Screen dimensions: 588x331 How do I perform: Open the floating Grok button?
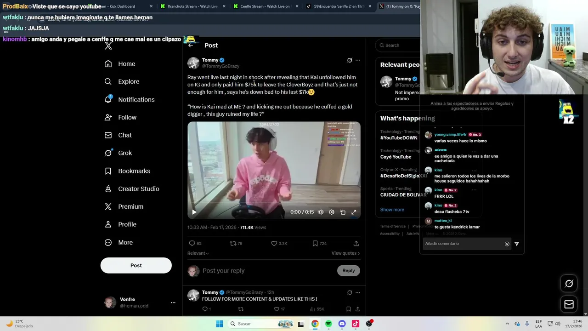(x=569, y=284)
